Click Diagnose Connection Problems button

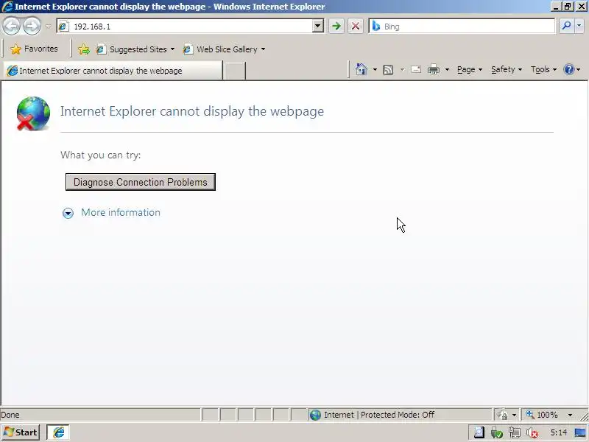141,182
